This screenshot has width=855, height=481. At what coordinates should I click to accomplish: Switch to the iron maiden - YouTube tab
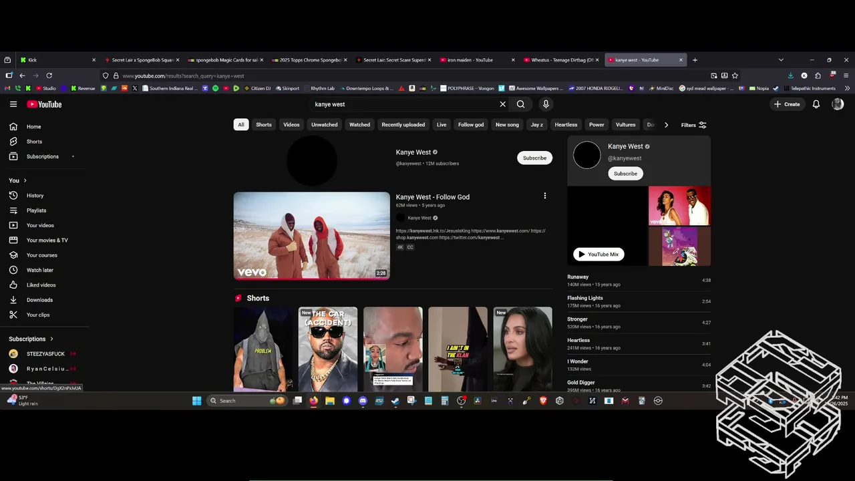478,60
